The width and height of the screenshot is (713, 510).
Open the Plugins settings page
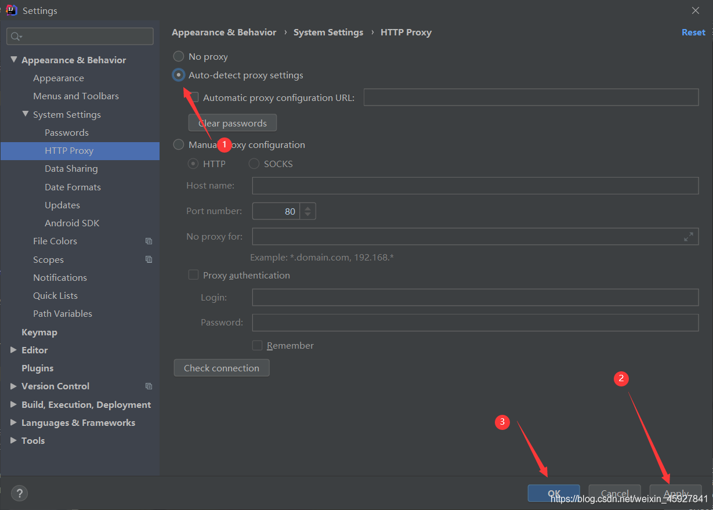point(37,368)
